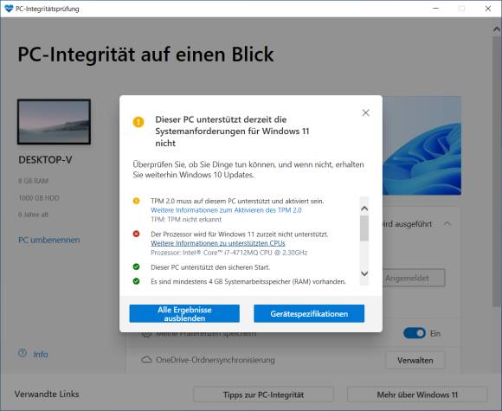Collapse the wird ausgeführt section chevron

pos(447,224)
